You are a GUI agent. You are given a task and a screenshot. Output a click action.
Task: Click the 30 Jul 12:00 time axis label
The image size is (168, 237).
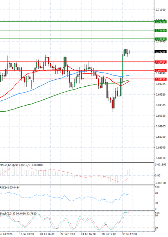[129, 234]
